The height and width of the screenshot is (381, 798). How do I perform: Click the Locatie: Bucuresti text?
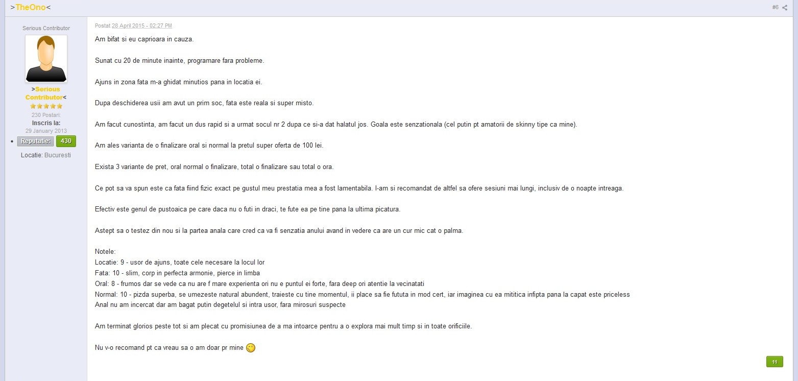coord(46,155)
